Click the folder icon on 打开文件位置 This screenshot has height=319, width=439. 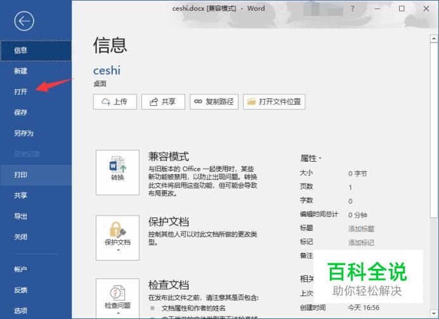click(x=251, y=101)
